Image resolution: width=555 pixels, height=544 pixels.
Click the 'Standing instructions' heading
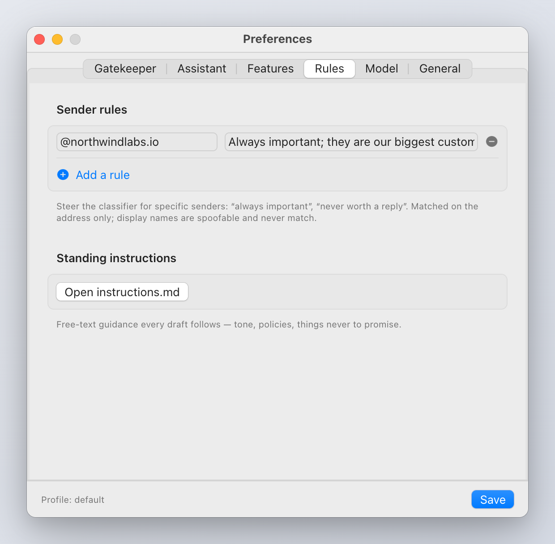point(116,258)
